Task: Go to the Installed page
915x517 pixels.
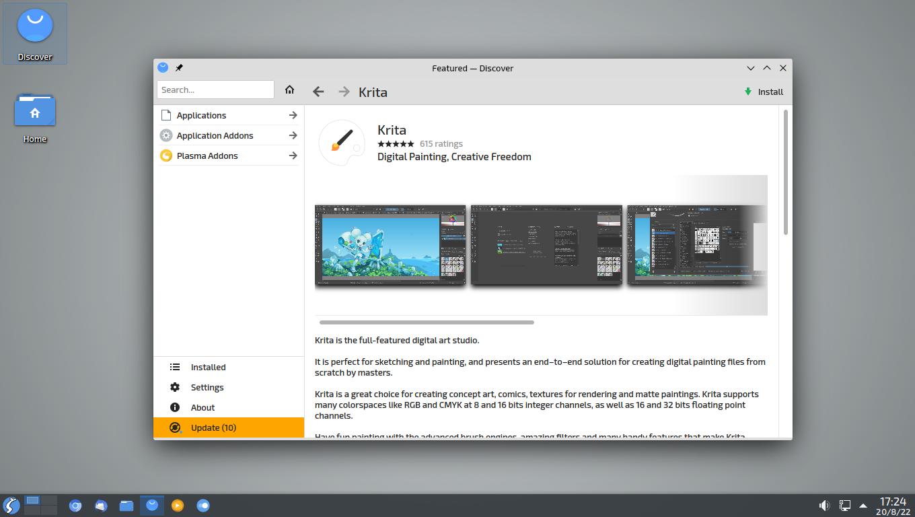Action: coord(229,367)
